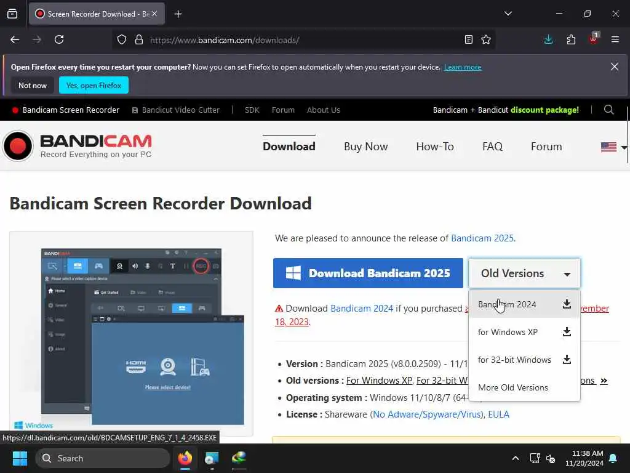Open the Firefox application menu
This screenshot has width=630, height=473.
click(x=615, y=39)
